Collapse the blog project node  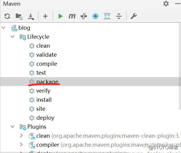click(4, 28)
